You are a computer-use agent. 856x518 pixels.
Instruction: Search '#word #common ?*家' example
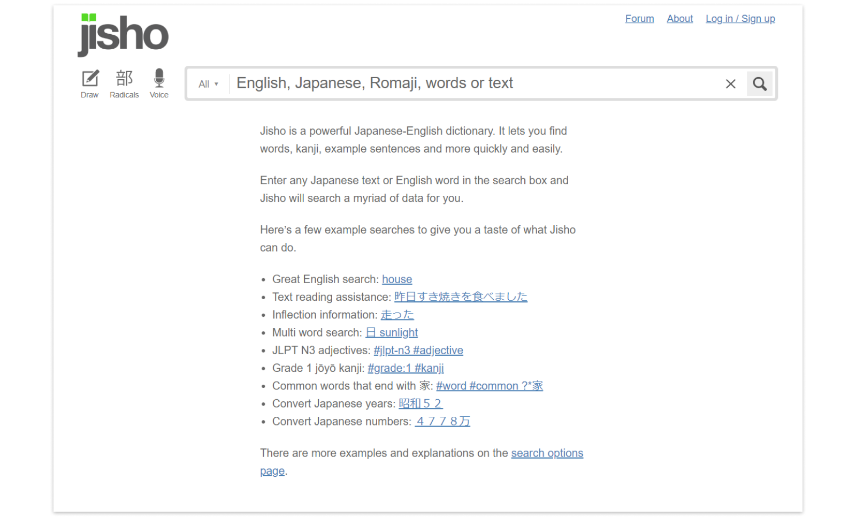(490, 386)
